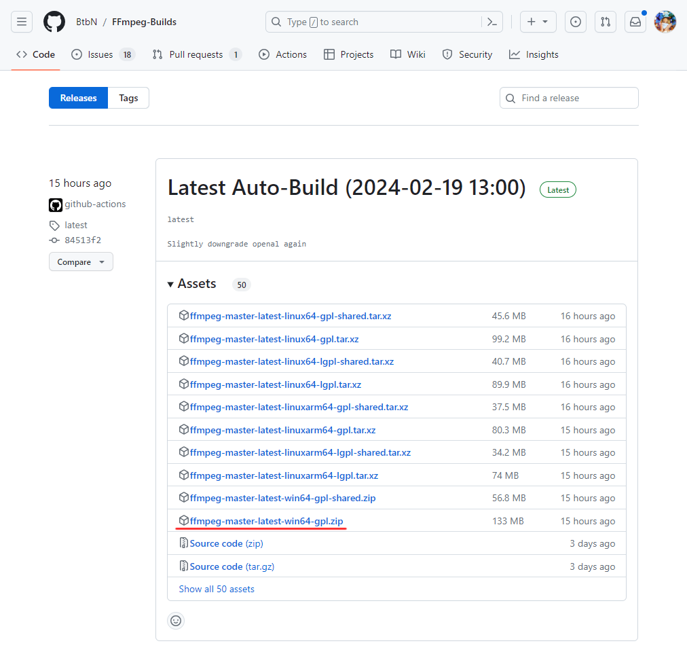This screenshot has height=652, width=687.
Task: Open the Security tab
Action: (x=467, y=54)
